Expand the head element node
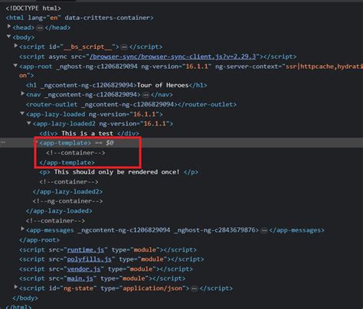 click(x=9, y=26)
